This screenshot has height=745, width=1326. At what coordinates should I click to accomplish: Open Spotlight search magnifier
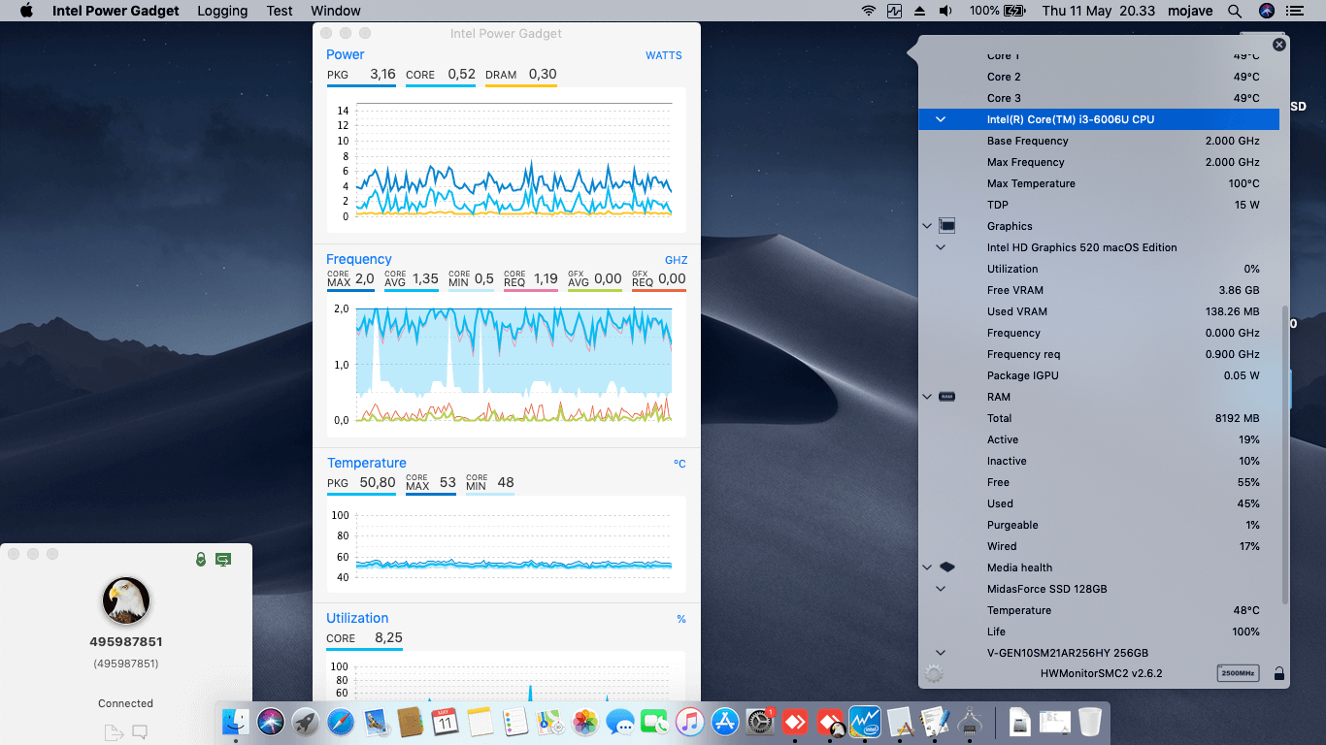(1235, 11)
